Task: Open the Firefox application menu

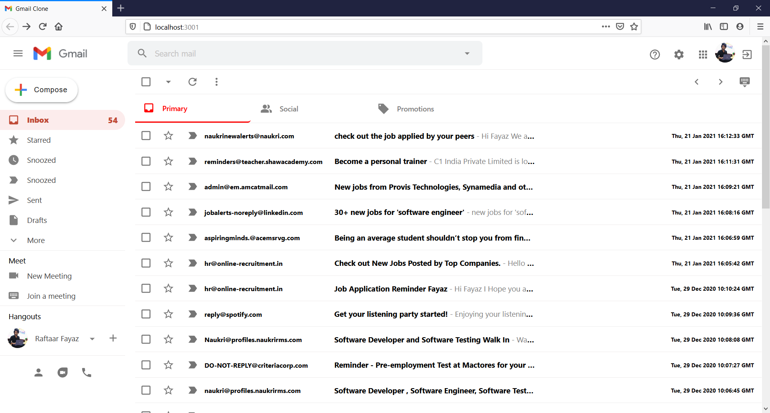Action: pos(760,26)
